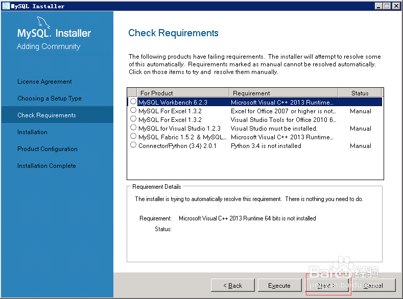Open the License Agreement step
Image resolution: width=403 pixels, height=299 pixels.
44,82
